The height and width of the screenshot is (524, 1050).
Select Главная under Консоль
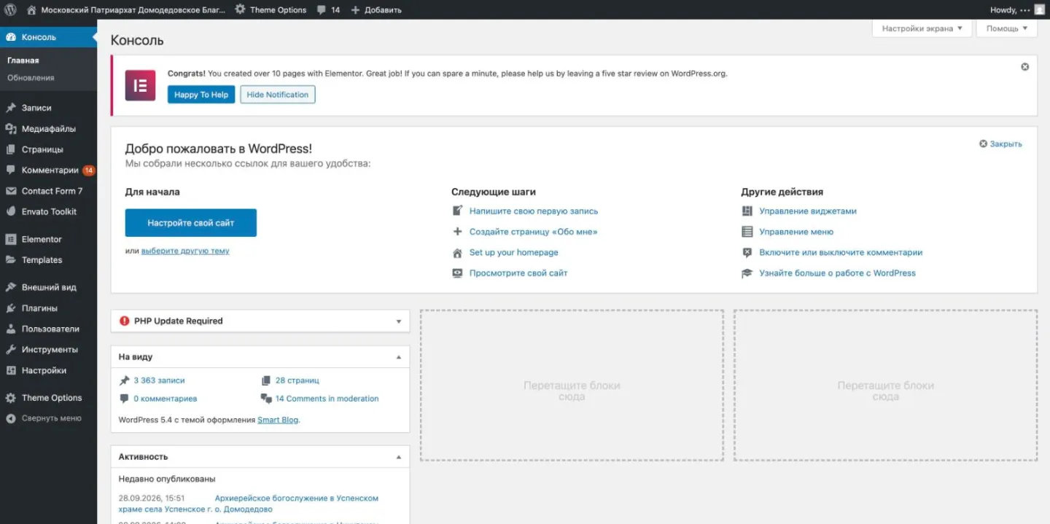tap(23, 60)
